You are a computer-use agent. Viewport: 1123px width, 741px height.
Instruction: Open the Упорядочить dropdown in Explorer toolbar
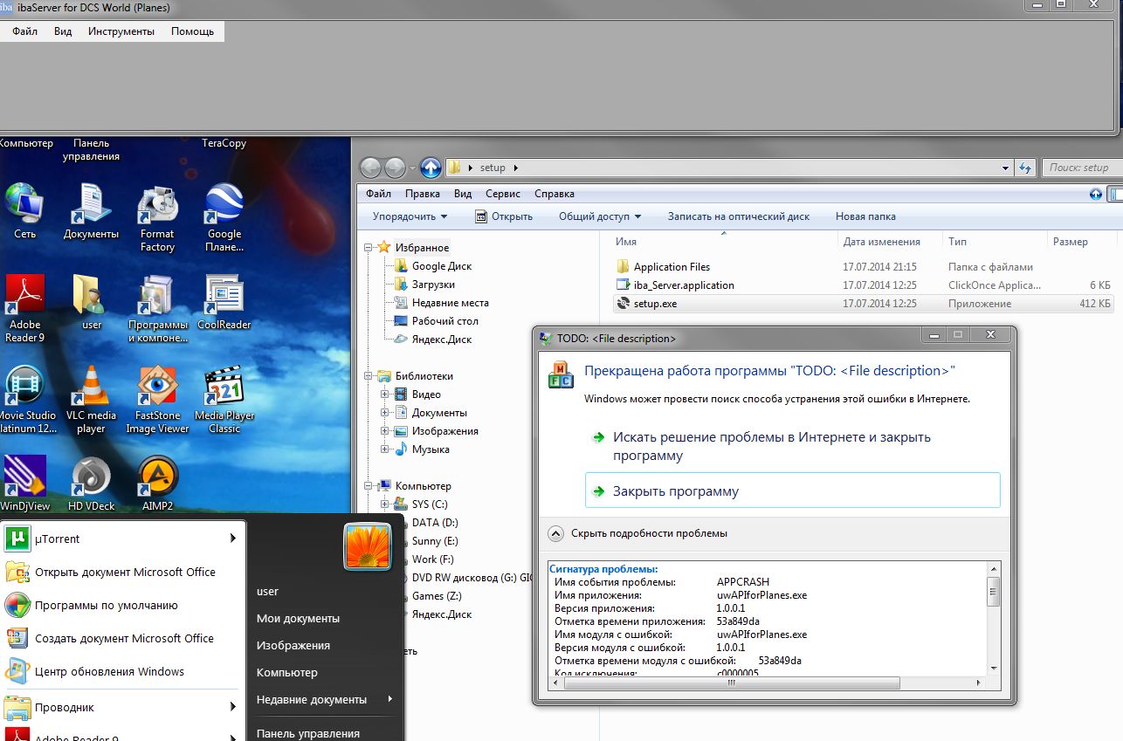[410, 216]
